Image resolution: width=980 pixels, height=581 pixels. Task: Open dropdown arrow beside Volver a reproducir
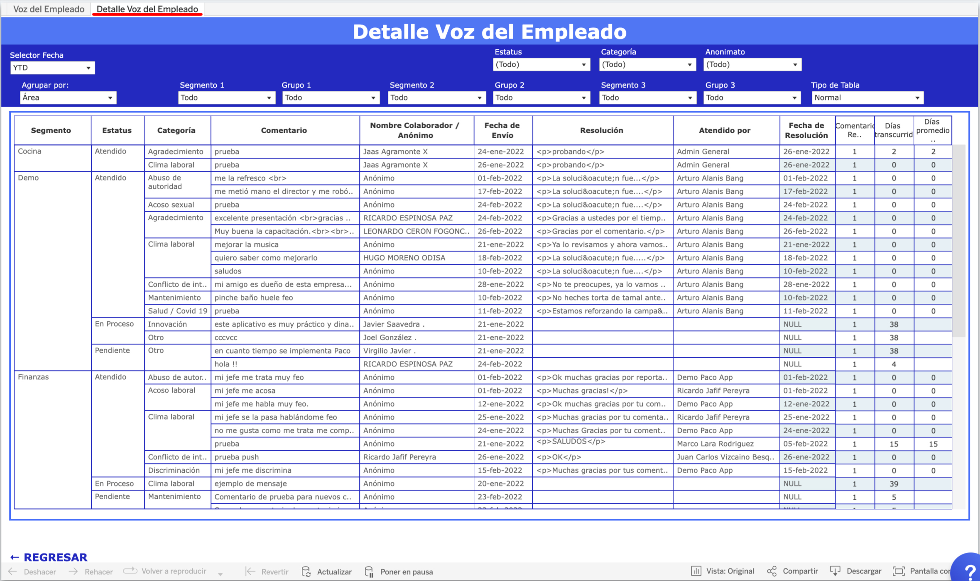click(220, 574)
